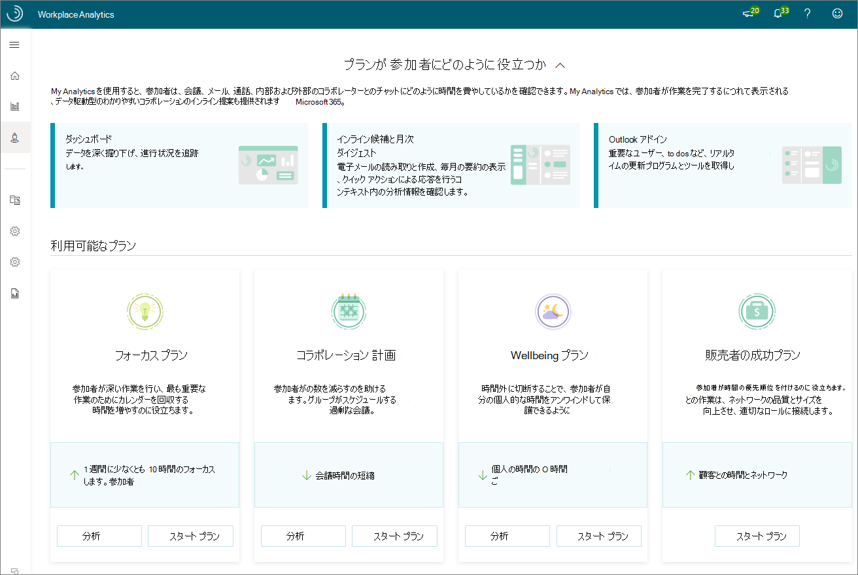
Task: Click the inline suggestions digest illustration
Action: pos(540,165)
